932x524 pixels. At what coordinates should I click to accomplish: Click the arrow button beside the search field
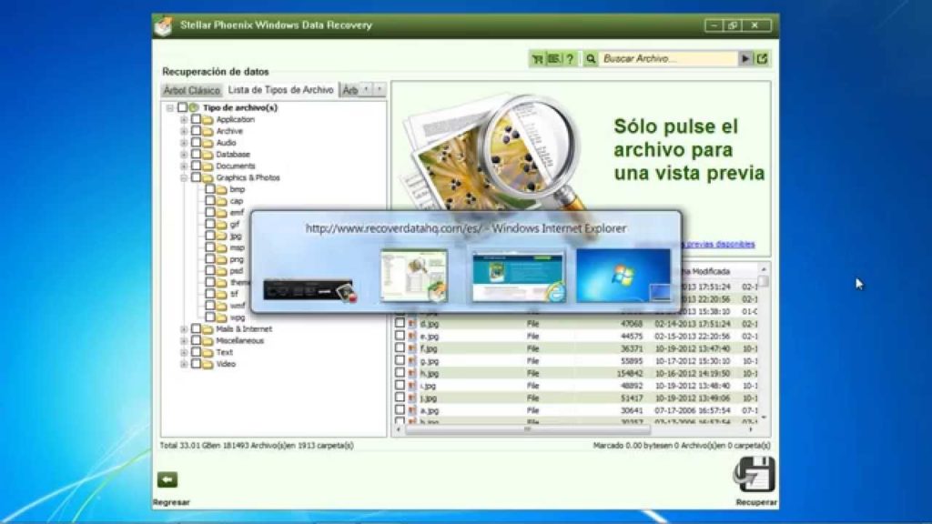[745, 59]
